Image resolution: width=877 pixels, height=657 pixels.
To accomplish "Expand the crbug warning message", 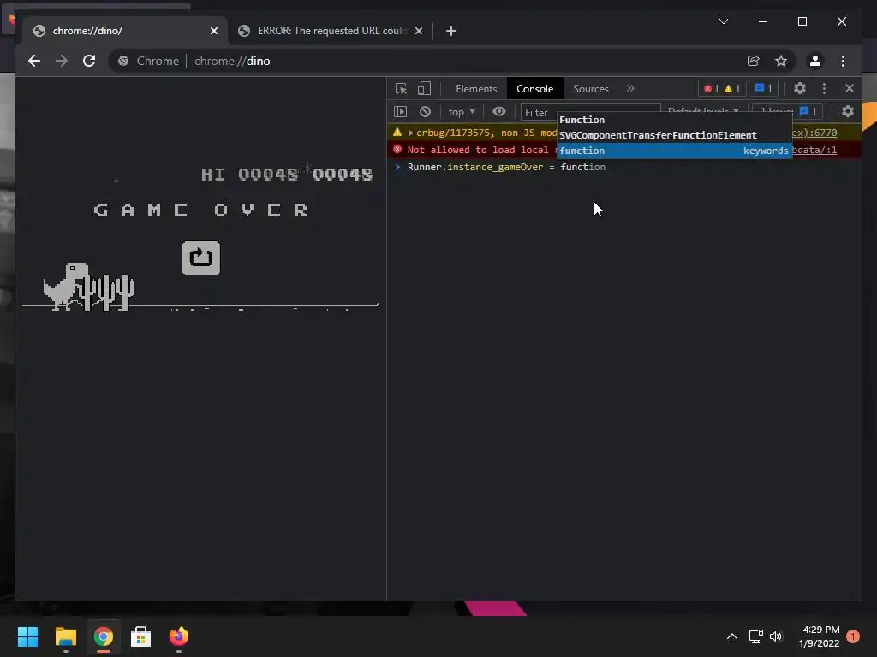I will coord(411,133).
